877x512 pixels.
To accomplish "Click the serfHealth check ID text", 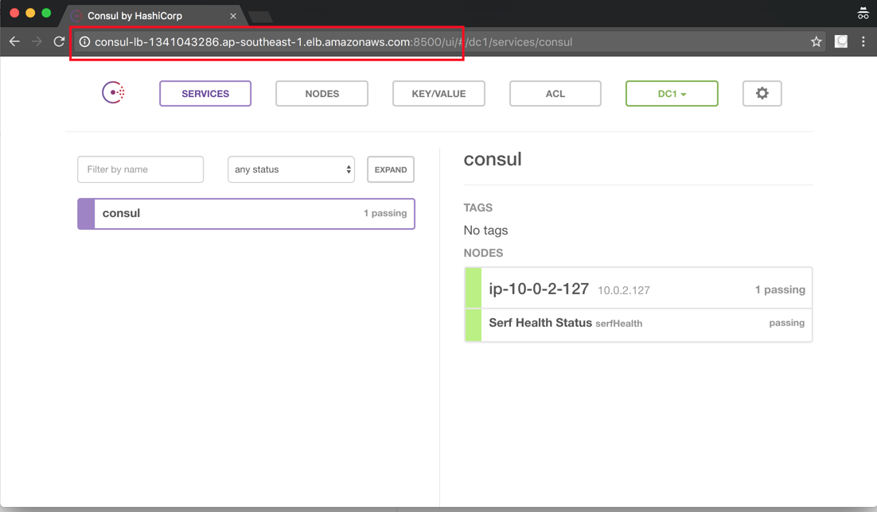I will point(618,324).
